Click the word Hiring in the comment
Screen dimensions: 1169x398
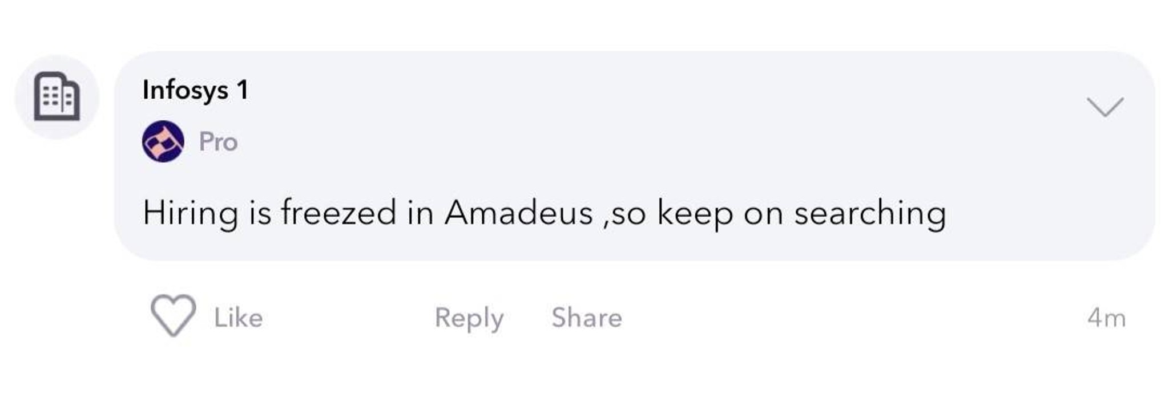(x=190, y=213)
